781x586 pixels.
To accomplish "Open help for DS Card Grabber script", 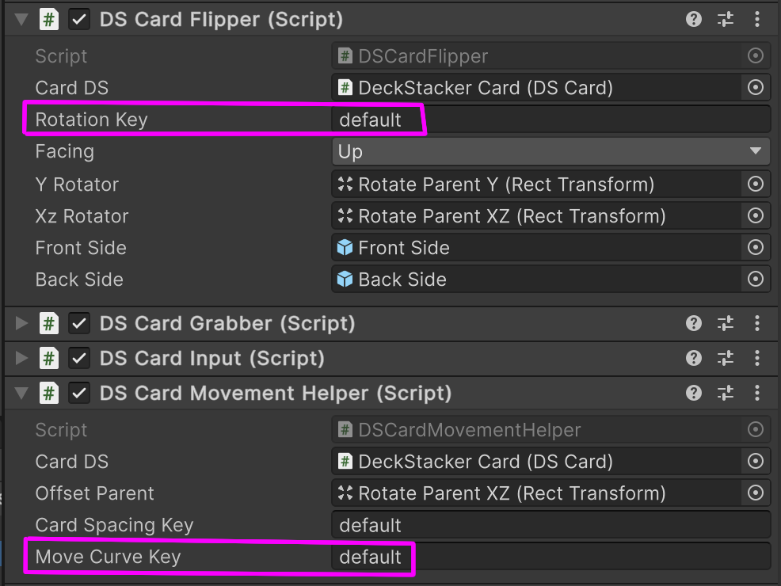I will pos(693,324).
